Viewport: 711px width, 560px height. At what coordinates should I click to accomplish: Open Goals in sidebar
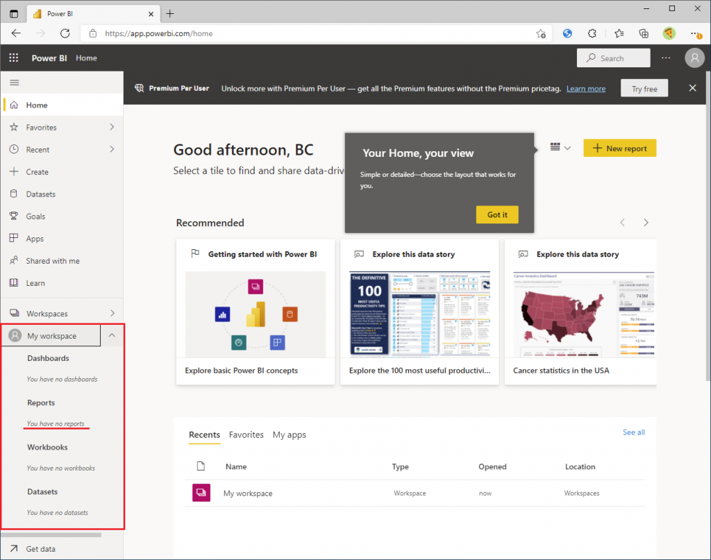(35, 216)
